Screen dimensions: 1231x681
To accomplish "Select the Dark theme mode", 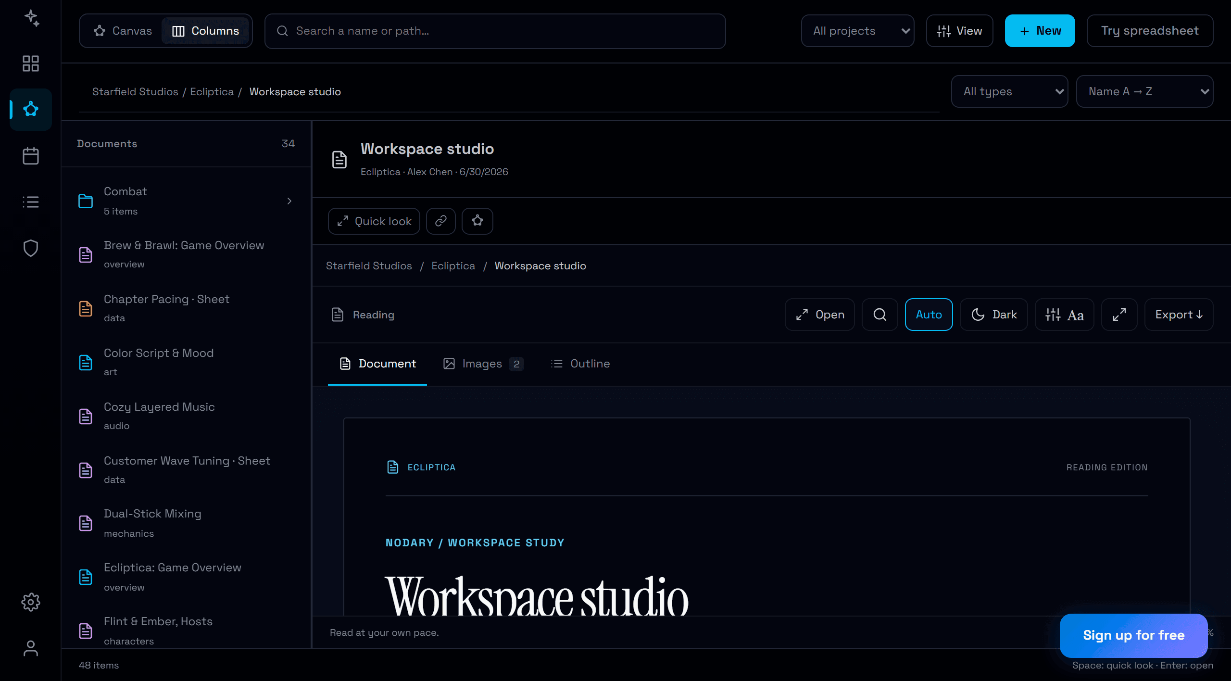I will (x=994, y=315).
